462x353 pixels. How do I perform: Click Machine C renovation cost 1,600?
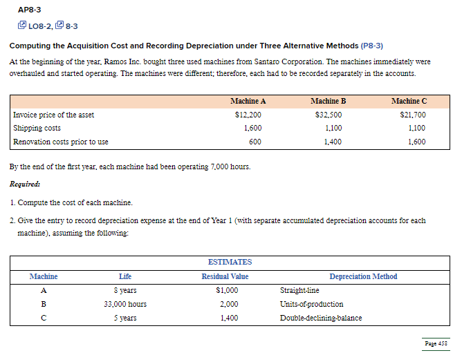point(416,142)
